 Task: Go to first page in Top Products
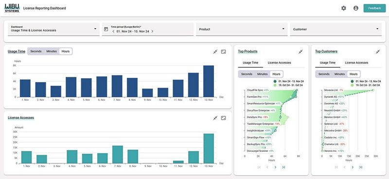click(x=259, y=167)
